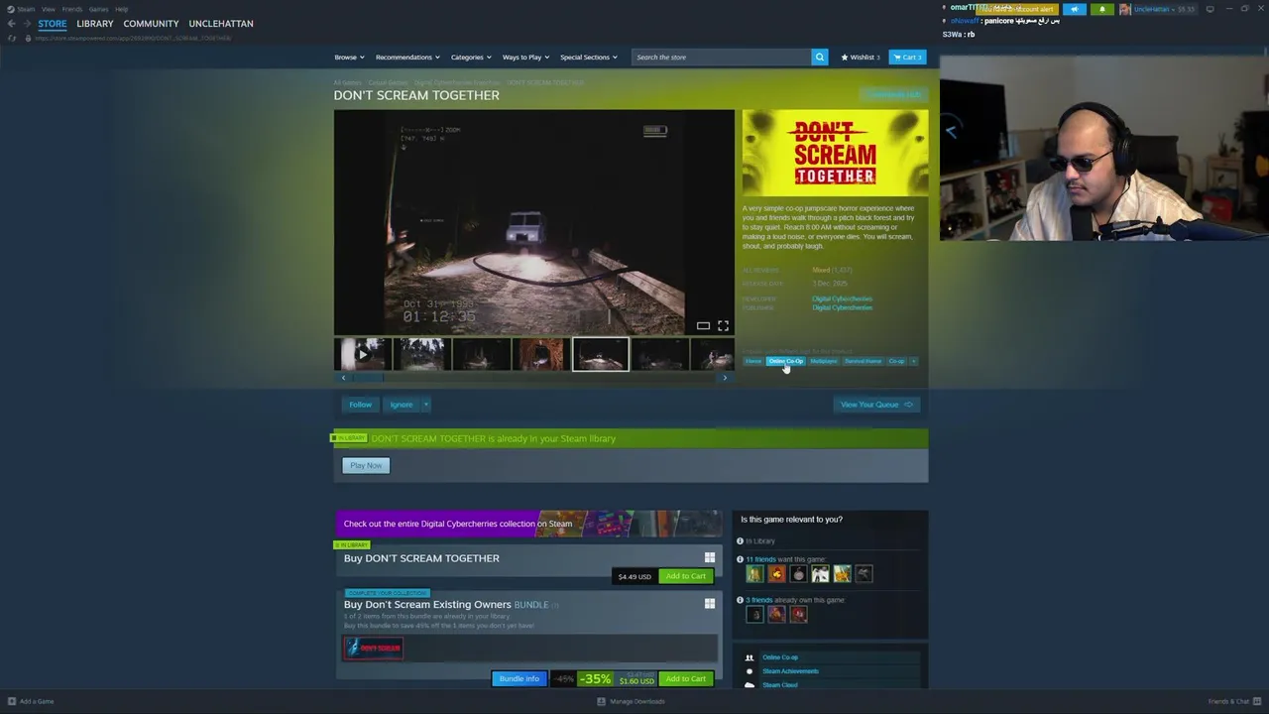Viewport: 1269px width, 714px height.
Task: Follow this game
Action: (x=360, y=405)
